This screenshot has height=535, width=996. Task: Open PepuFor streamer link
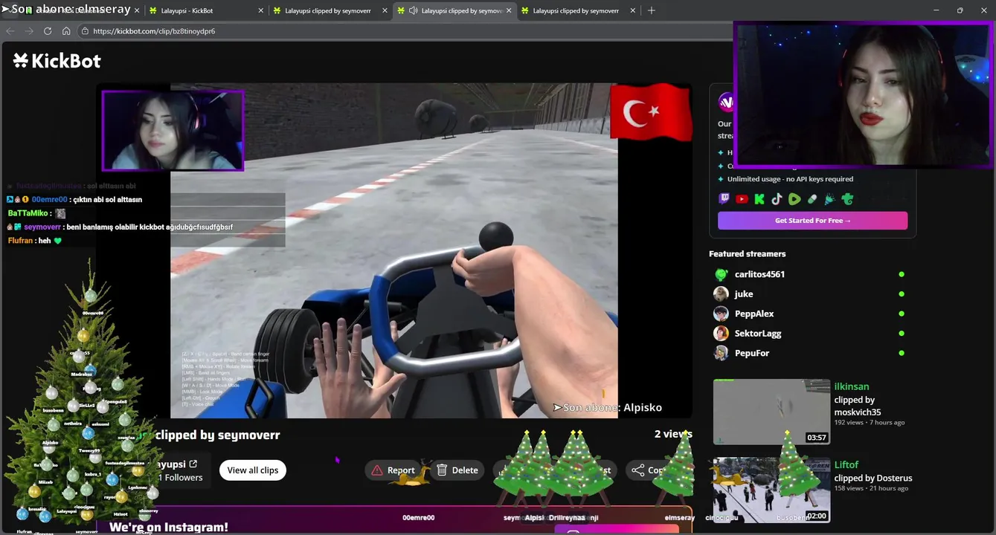click(x=752, y=353)
